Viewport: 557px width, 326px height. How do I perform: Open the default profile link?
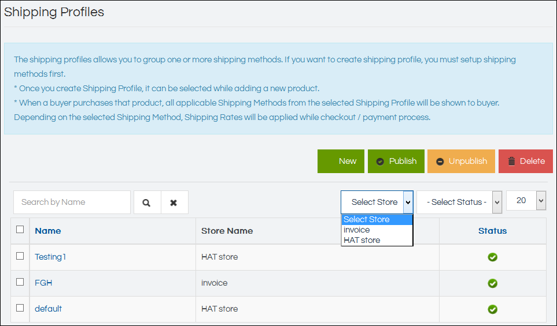coord(49,309)
